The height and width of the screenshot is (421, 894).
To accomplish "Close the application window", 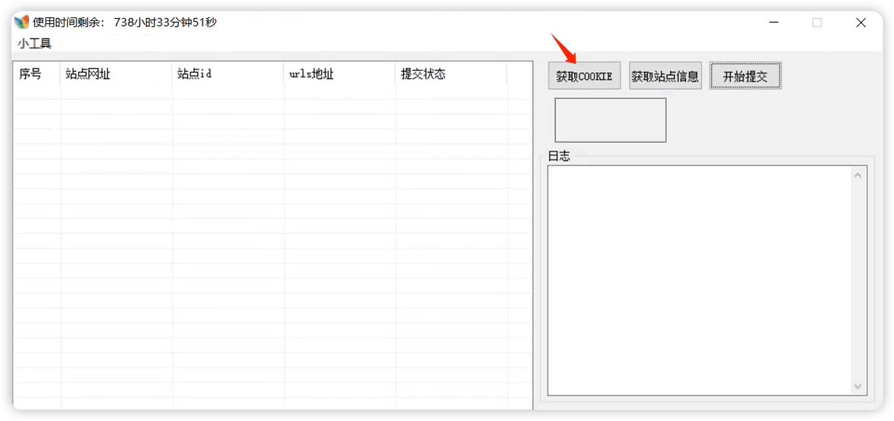I will pos(861,22).
